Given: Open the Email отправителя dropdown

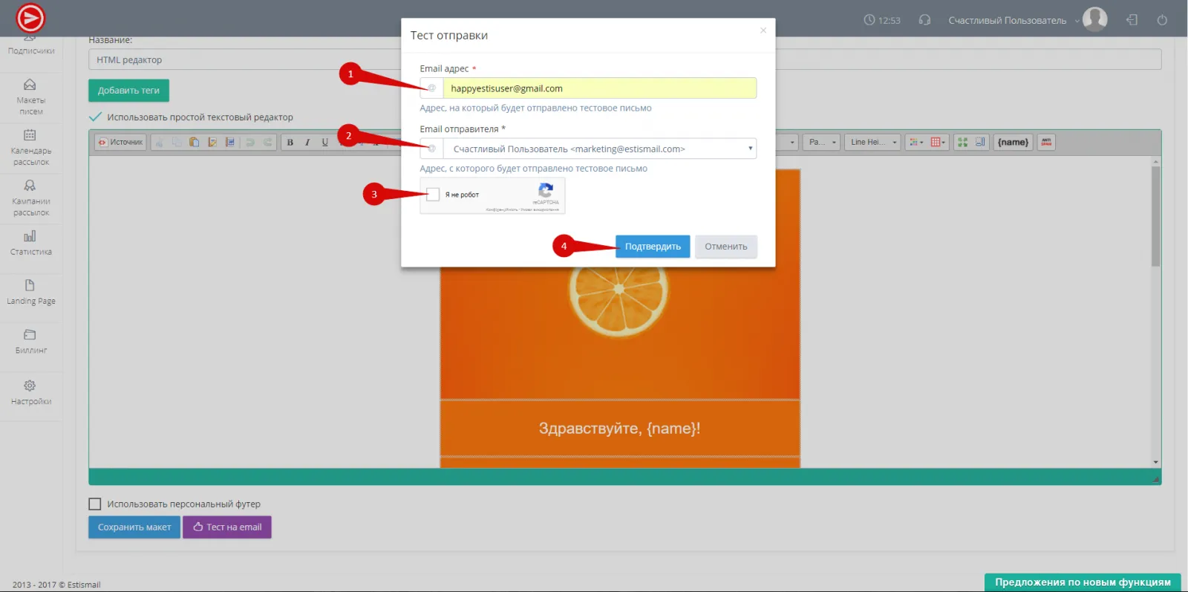Looking at the screenshot, I should (599, 149).
